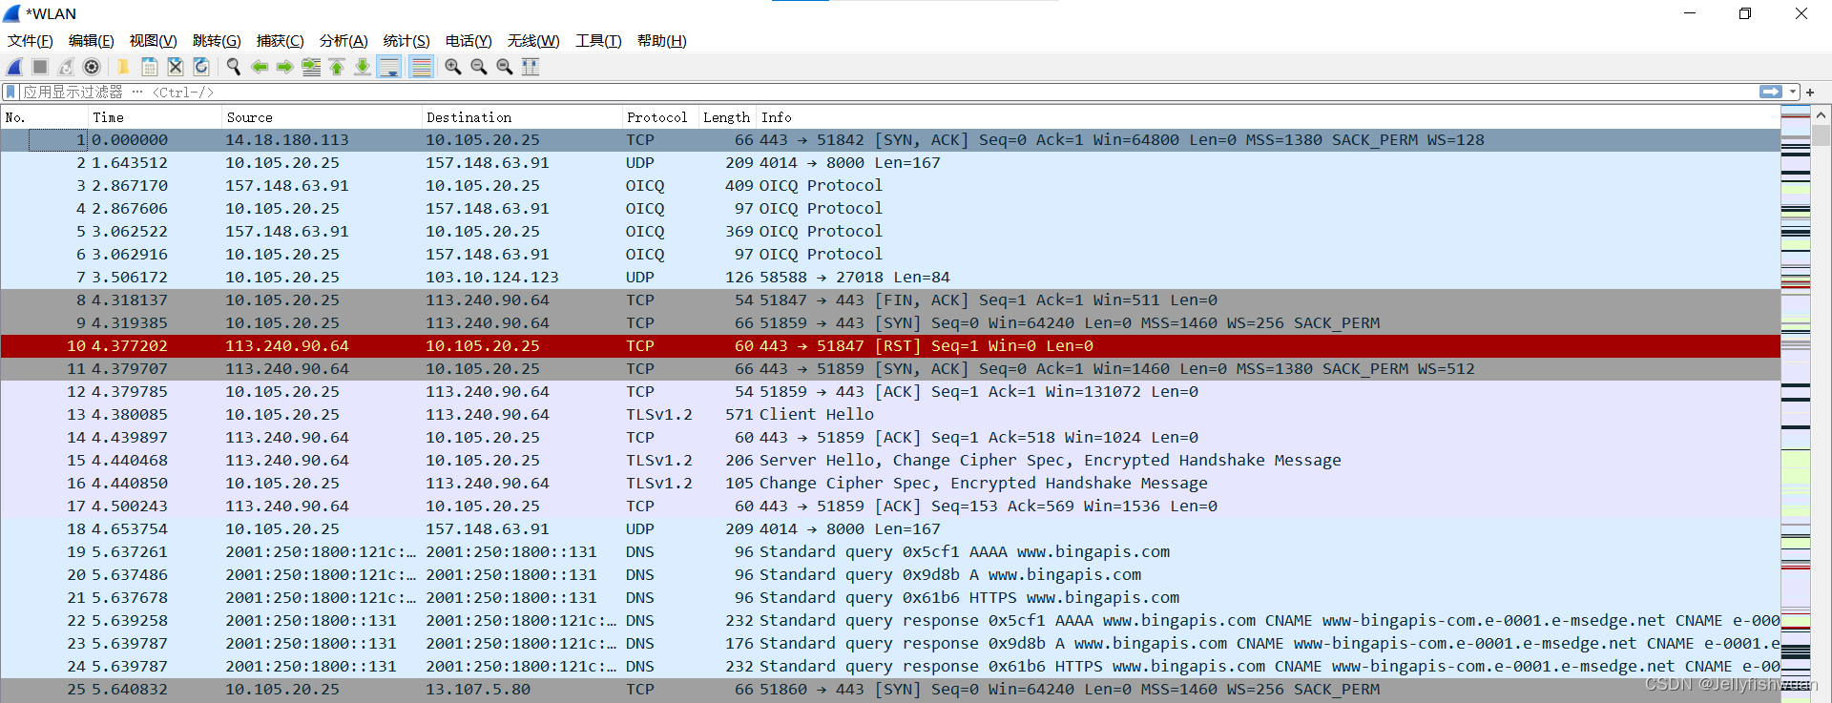Sort by the Source column header
Screen dimensions: 1832x703
pyautogui.click(x=322, y=117)
